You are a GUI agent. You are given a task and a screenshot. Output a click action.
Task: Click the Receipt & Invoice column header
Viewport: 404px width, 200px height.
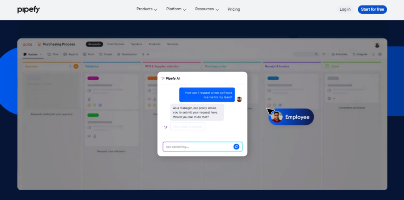click(x=277, y=66)
